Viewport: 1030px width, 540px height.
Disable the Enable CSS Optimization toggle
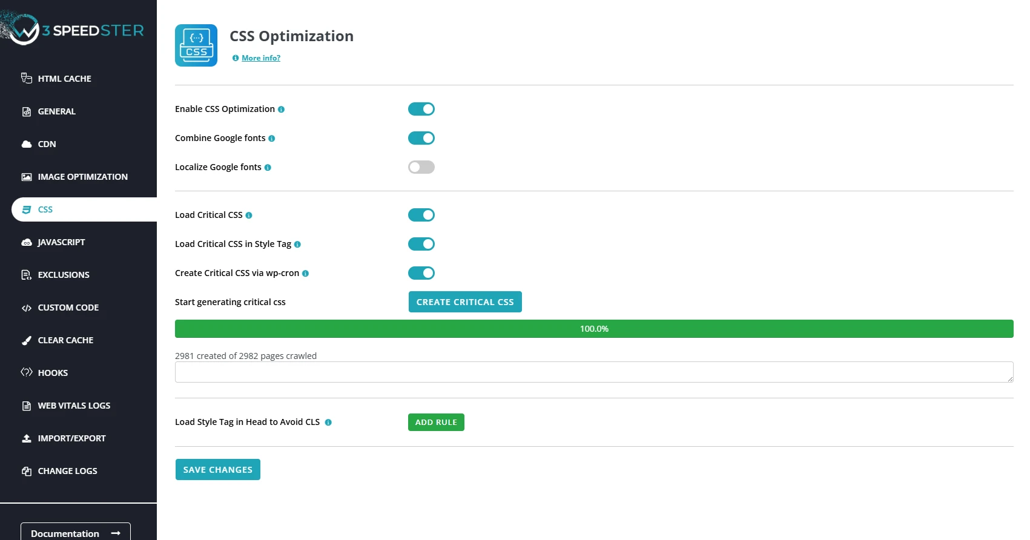(421, 109)
